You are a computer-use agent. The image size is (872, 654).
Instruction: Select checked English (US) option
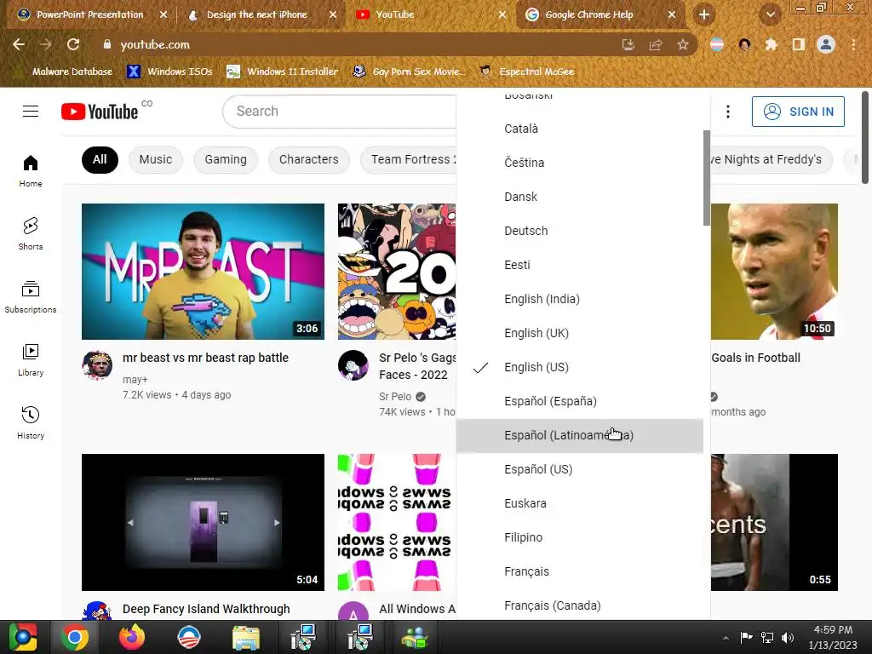coord(579,367)
